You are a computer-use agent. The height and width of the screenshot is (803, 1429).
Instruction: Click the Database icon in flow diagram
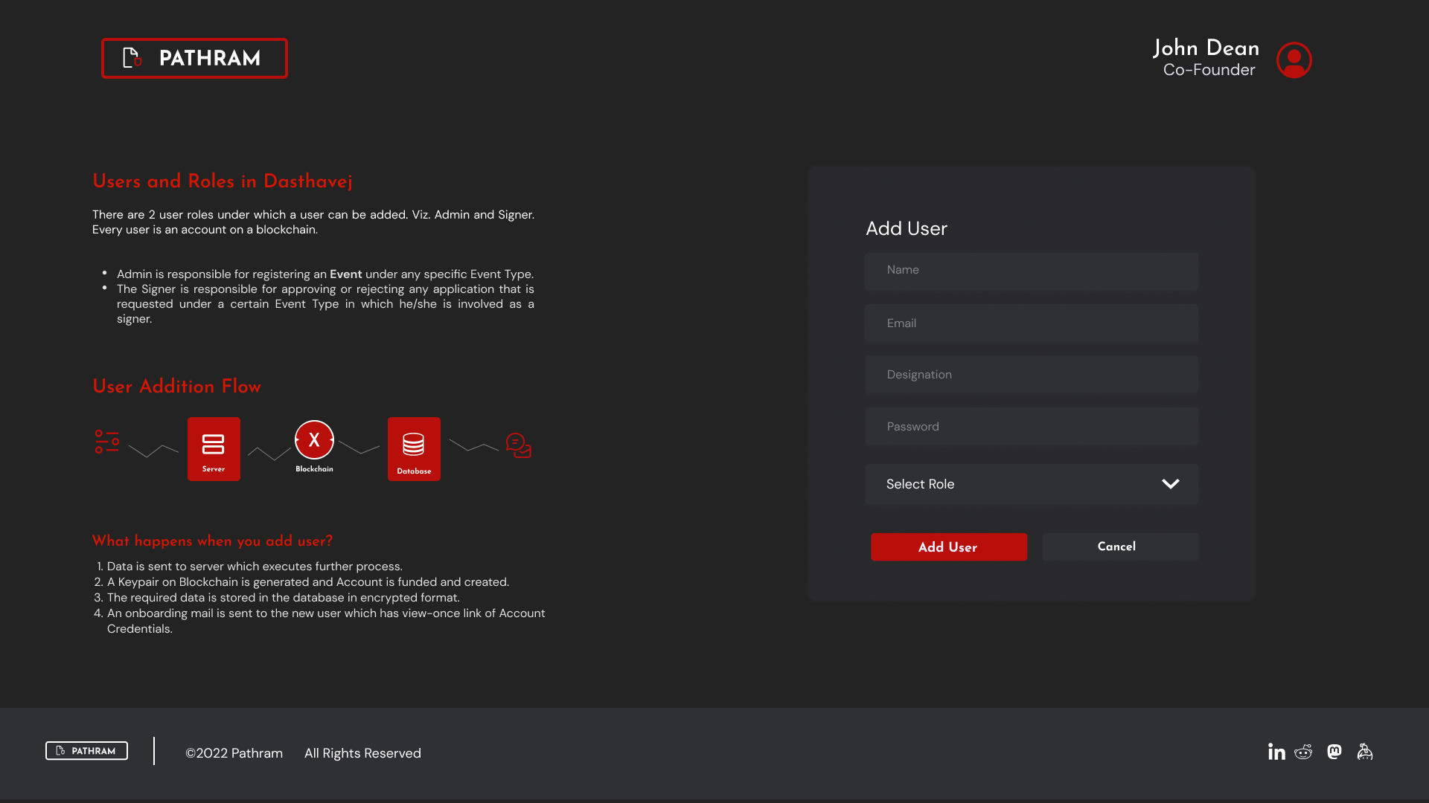pos(414,448)
